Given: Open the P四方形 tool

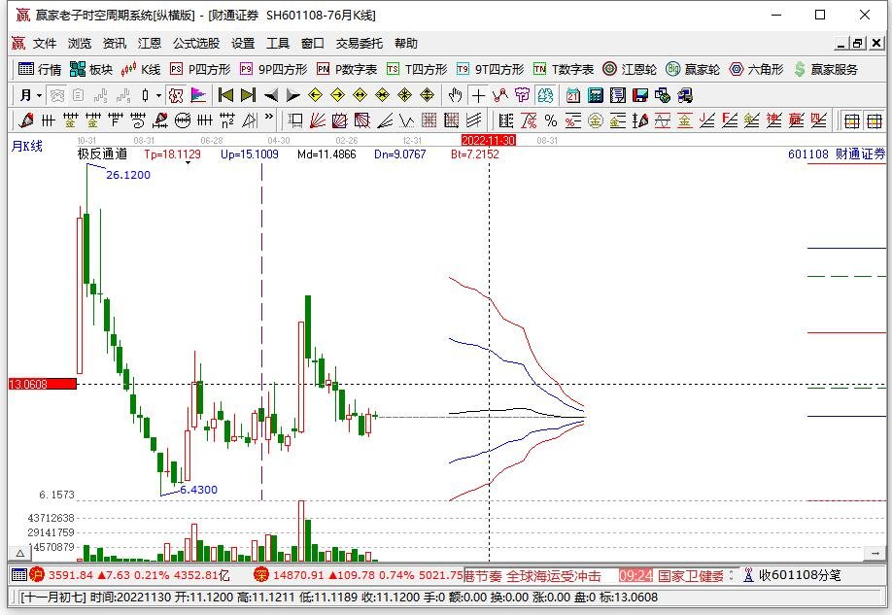Looking at the screenshot, I should [x=200, y=69].
